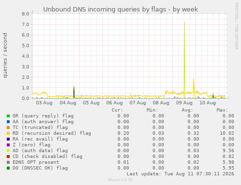This screenshot has width=241, height=185.
Task: Click the RD flag max value 10.02
Action: pyautogui.click(x=227, y=133)
